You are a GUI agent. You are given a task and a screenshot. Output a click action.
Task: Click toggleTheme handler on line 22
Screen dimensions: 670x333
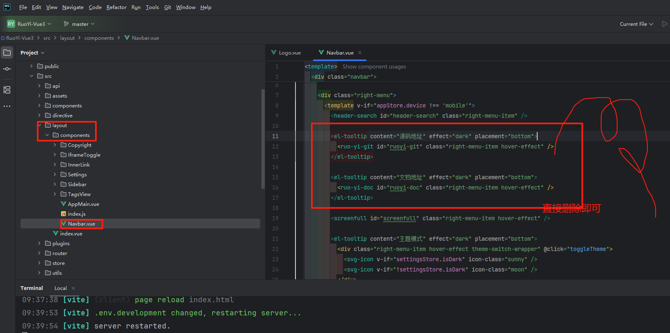tap(588, 249)
